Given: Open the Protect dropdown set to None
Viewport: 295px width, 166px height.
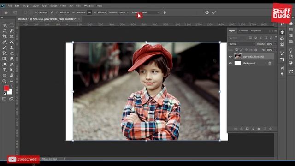Looking at the screenshot, I should (150, 12).
